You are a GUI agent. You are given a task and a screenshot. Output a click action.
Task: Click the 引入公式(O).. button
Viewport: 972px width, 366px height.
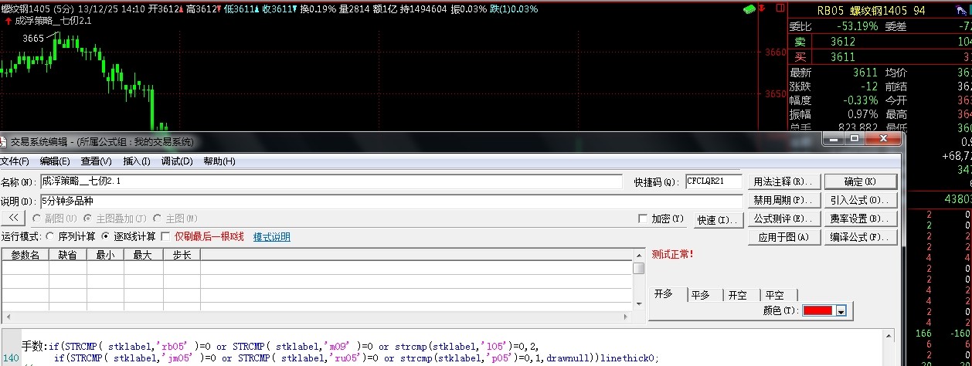860,200
